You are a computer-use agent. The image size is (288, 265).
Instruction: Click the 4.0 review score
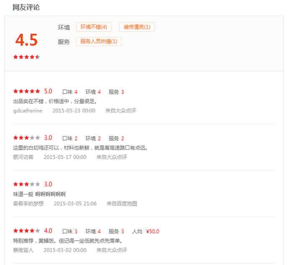(48, 231)
